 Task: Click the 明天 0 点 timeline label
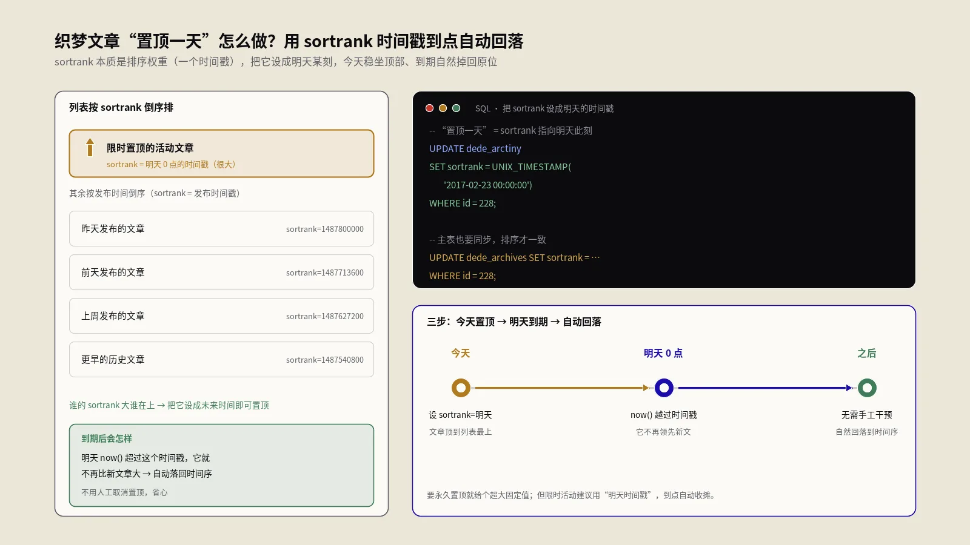click(x=663, y=353)
